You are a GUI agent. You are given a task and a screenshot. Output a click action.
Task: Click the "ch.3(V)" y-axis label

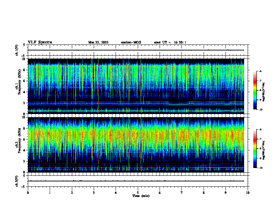pos(17,181)
